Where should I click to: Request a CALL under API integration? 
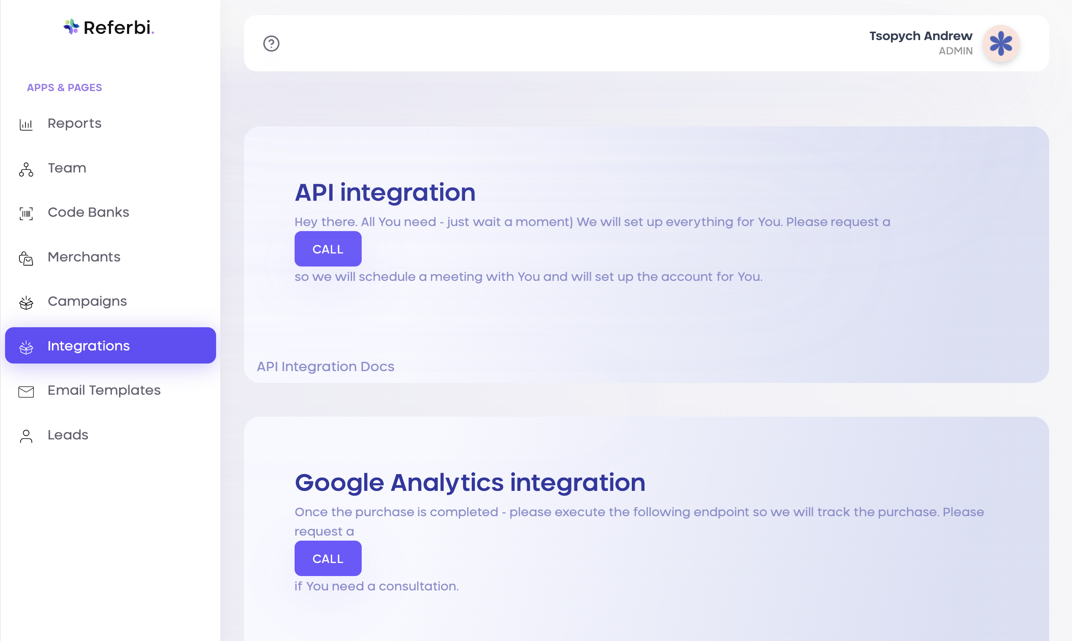[328, 249]
